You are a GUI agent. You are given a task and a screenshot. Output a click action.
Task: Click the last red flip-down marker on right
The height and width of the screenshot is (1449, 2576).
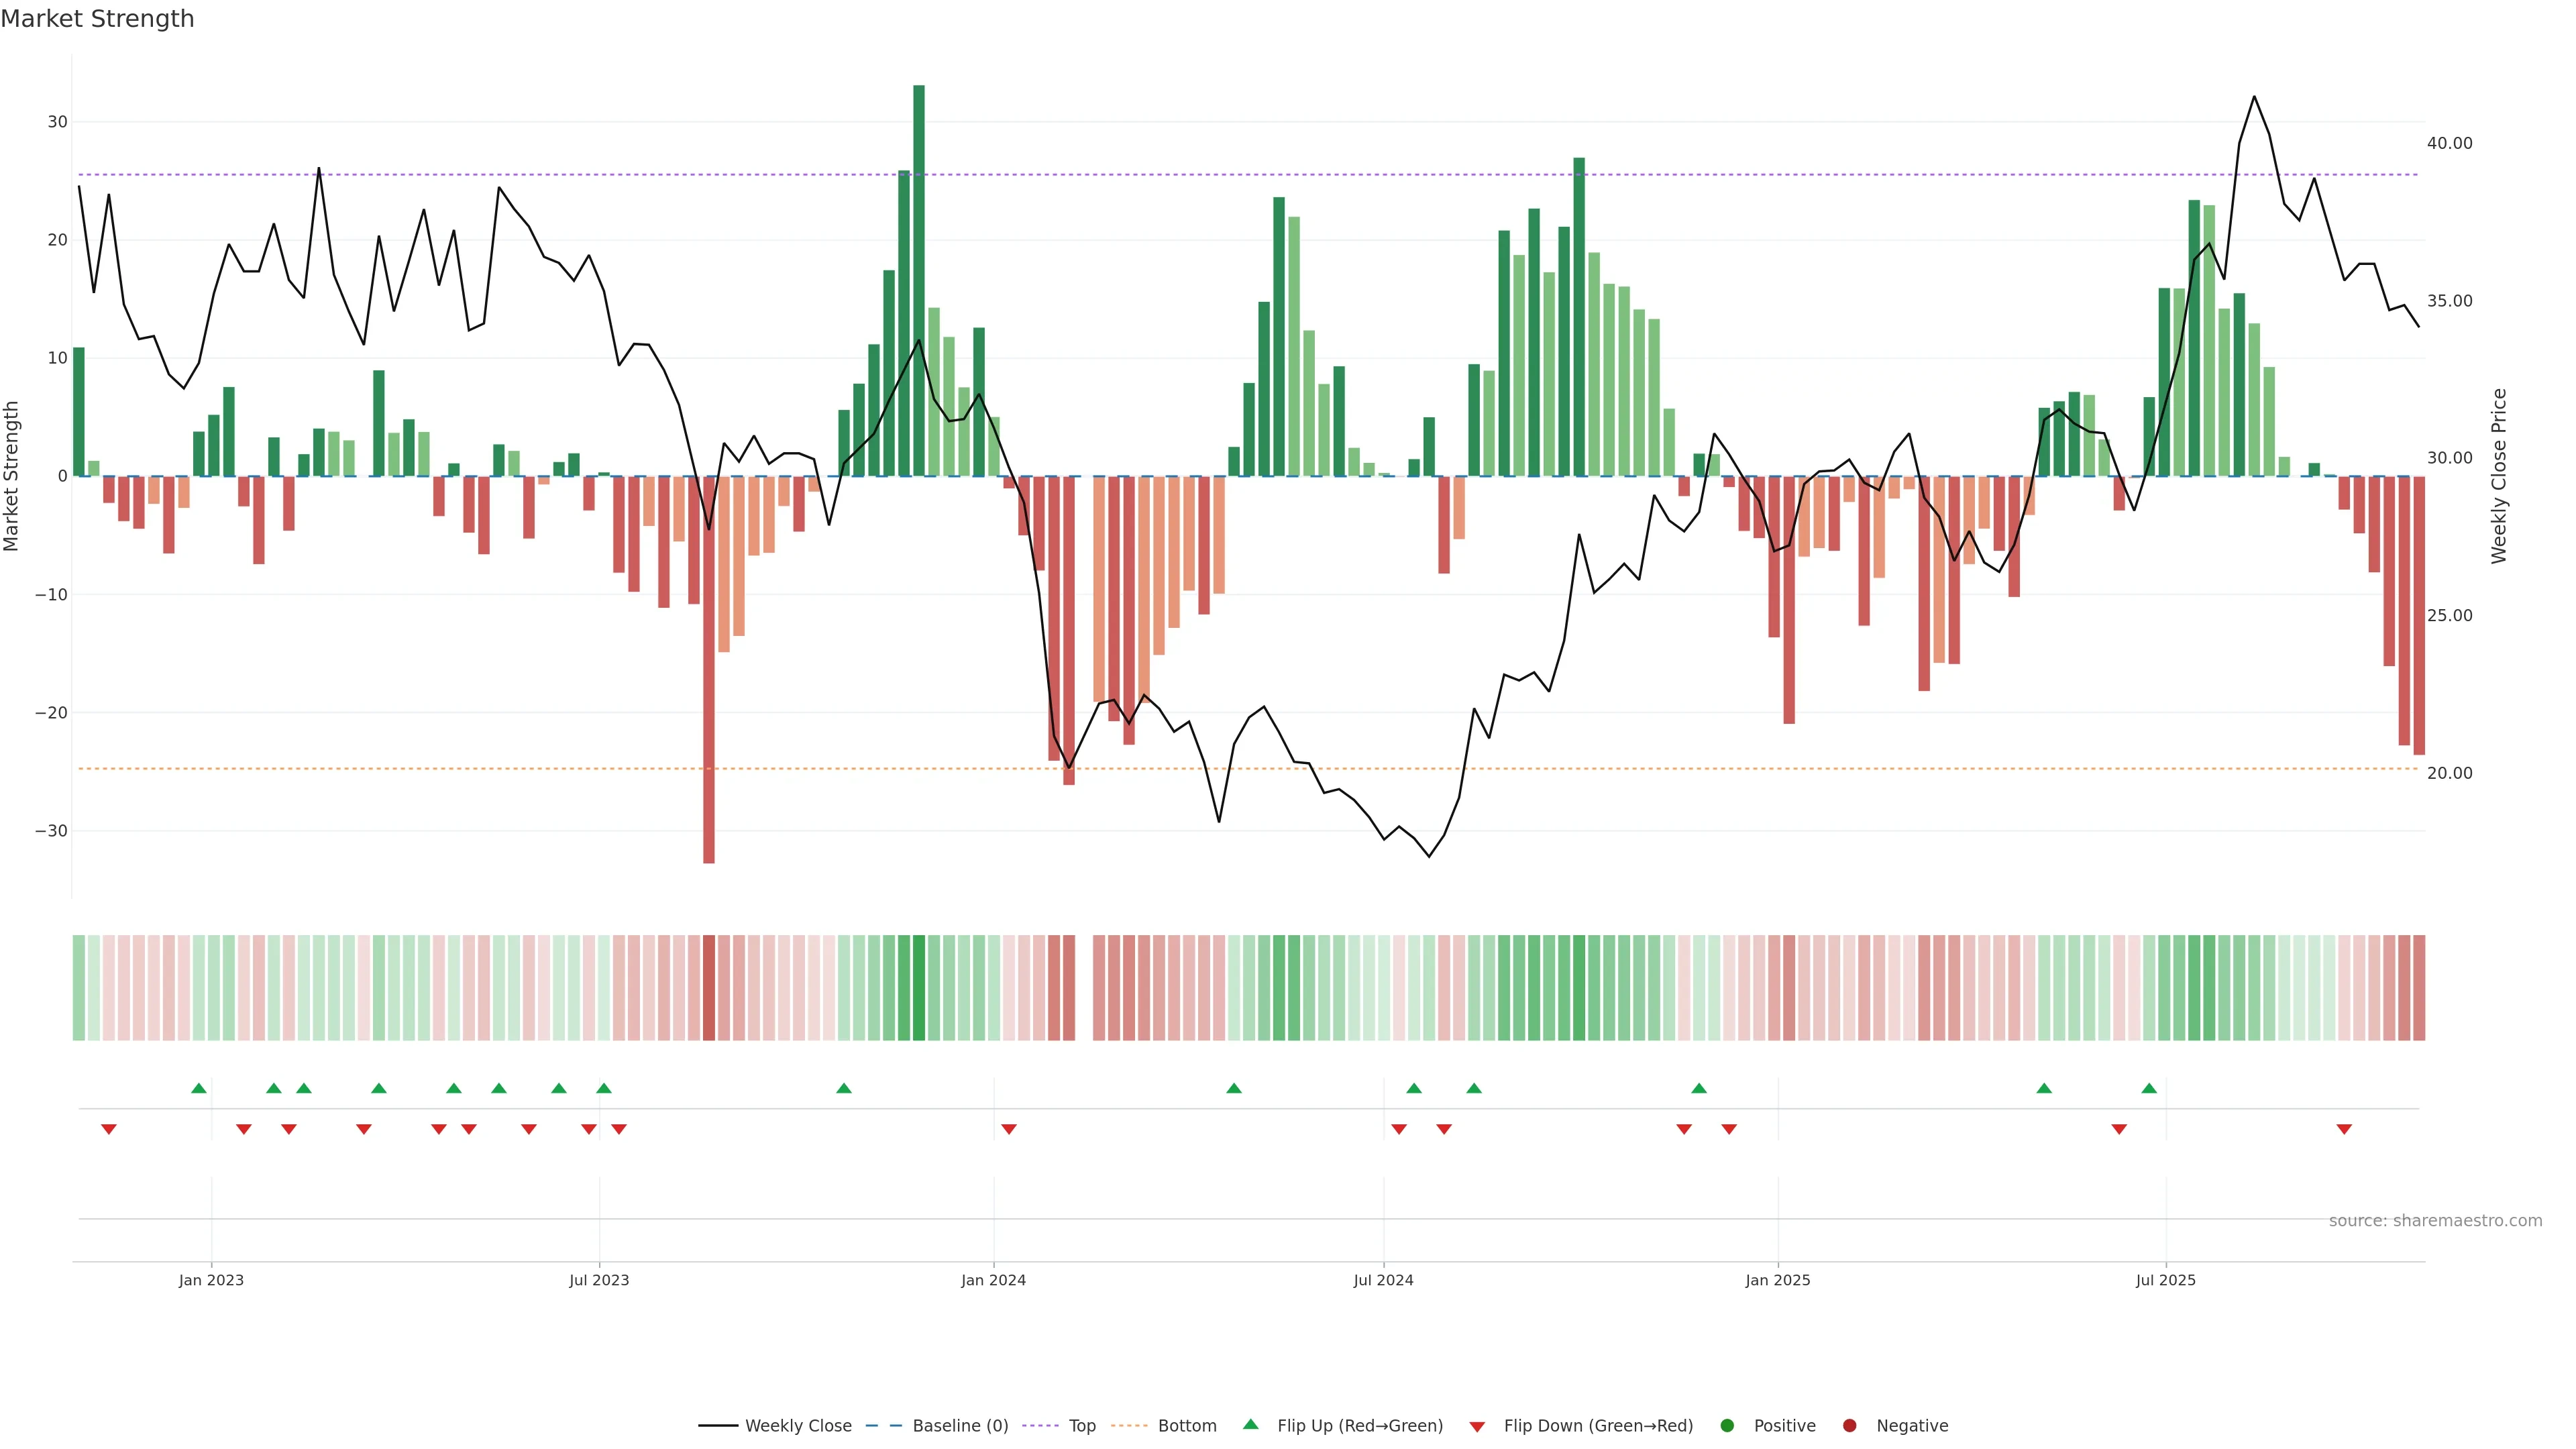pos(2344,1129)
